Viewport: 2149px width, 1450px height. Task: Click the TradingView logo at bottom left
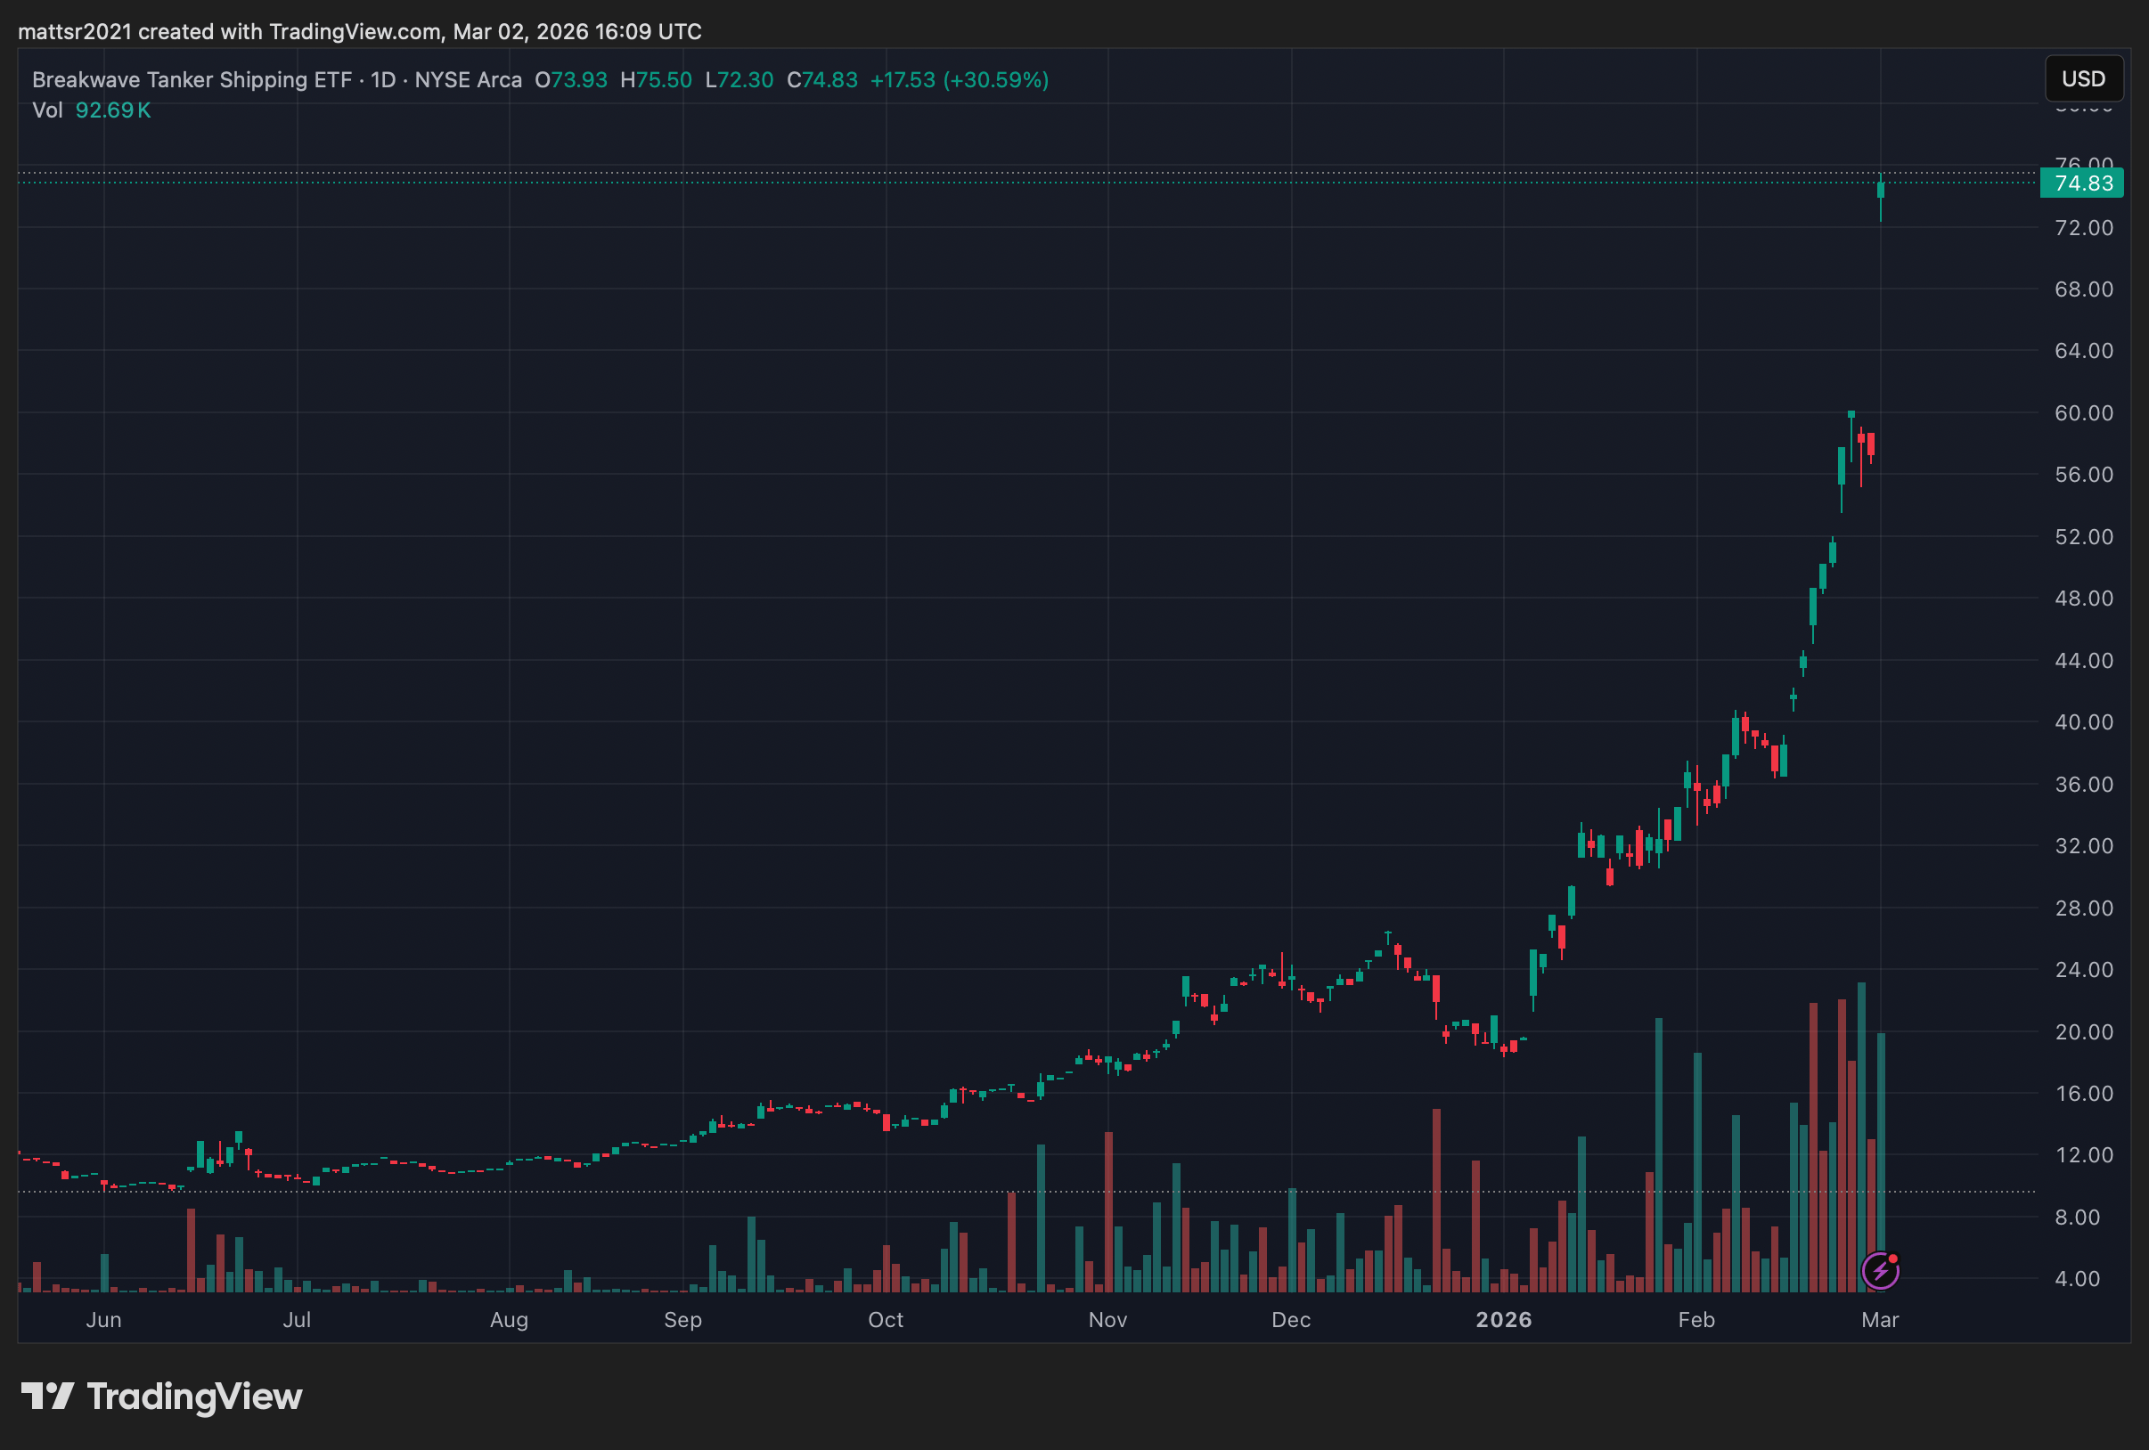point(162,1396)
